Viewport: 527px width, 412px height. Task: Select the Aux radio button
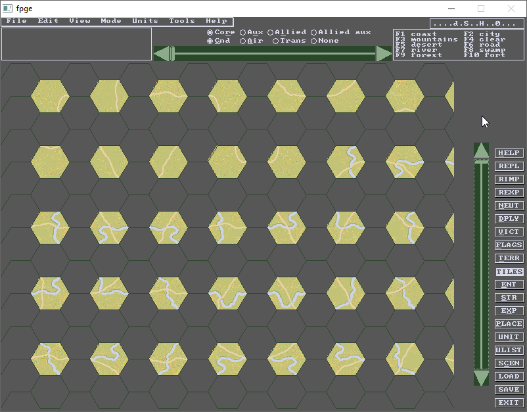[252, 32]
